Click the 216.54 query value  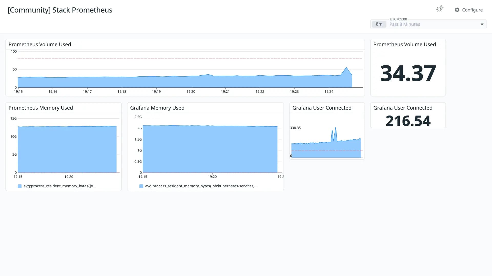[408, 121]
